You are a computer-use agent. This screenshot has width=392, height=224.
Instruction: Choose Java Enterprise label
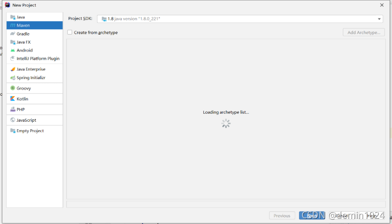(31, 69)
